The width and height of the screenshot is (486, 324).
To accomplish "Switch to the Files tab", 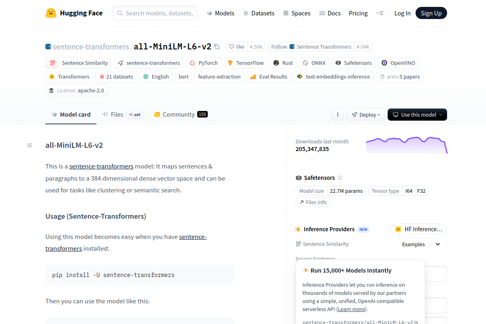I will (x=117, y=115).
